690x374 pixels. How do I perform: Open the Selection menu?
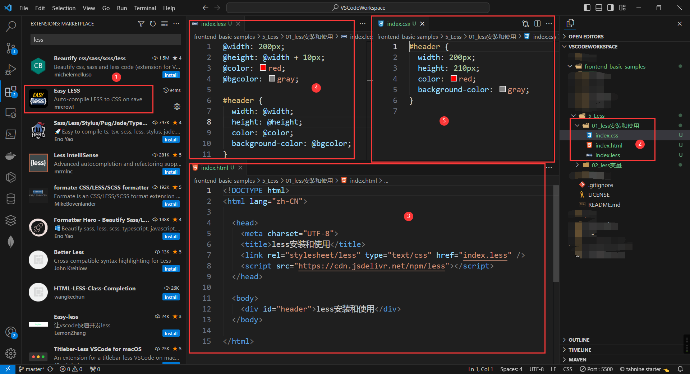(64, 8)
